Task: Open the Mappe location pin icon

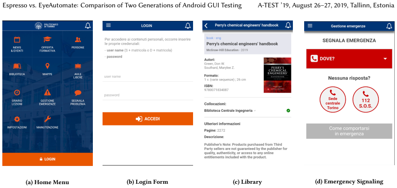Action: [x=47, y=66]
